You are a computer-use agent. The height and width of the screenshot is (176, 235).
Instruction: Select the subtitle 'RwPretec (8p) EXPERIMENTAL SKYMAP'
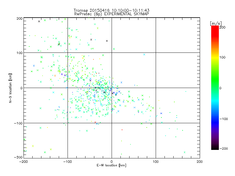(x=112, y=14)
